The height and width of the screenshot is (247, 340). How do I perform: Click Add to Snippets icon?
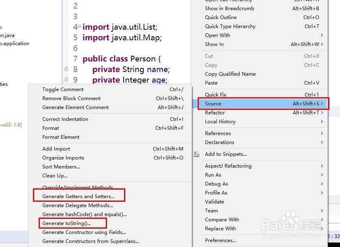coord(197,154)
